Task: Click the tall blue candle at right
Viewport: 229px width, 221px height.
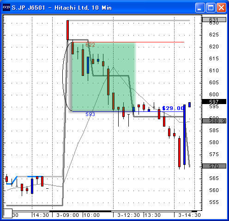Action: pos(184,135)
